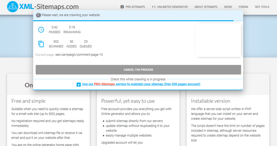
Task: Click 'Please wait, we are crawling your website' text
Action: click(71, 15)
